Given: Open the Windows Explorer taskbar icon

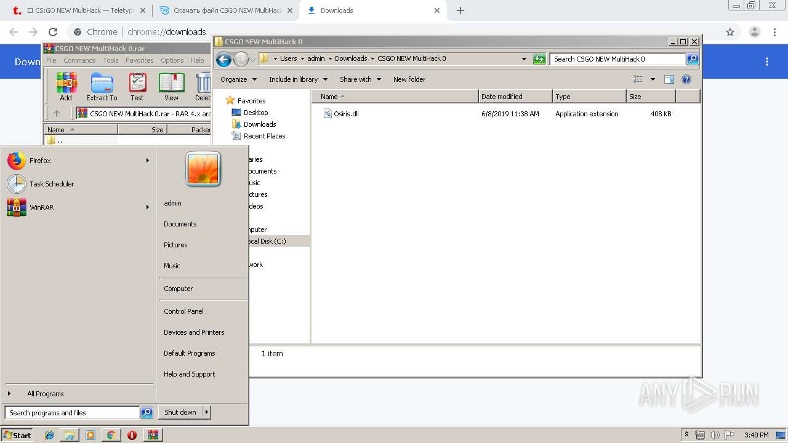Looking at the screenshot, I should (x=70, y=435).
